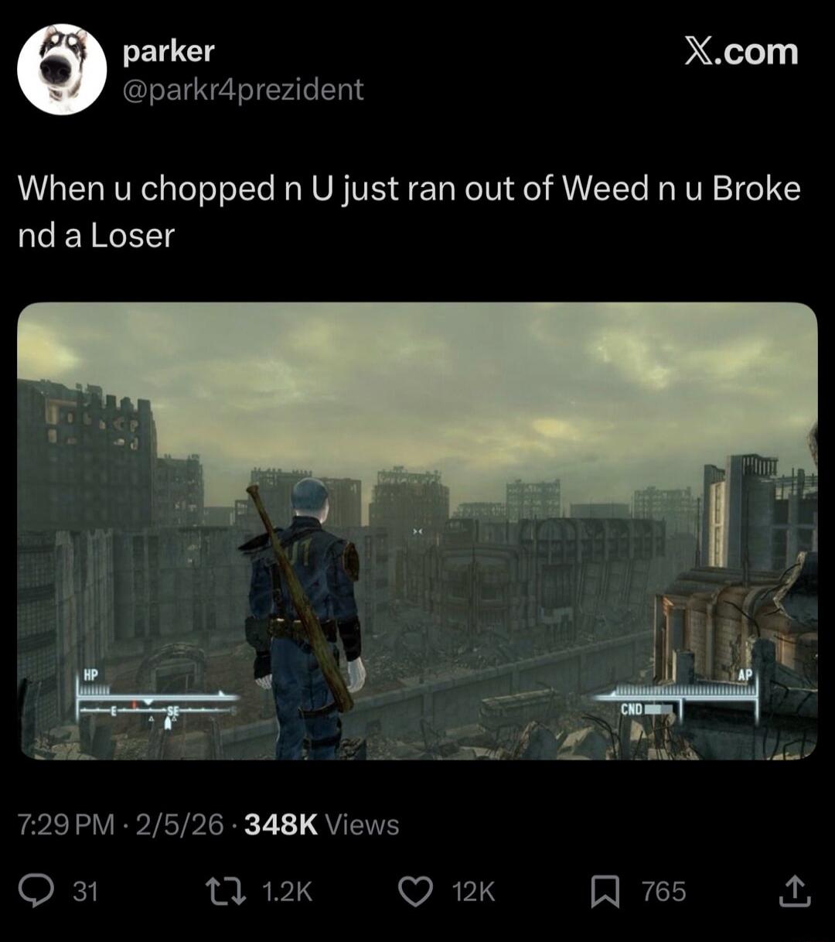Image resolution: width=835 pixels, height=942 pixels.
Task: Click the X.com logo watermark
Action: tap(741, 52)
